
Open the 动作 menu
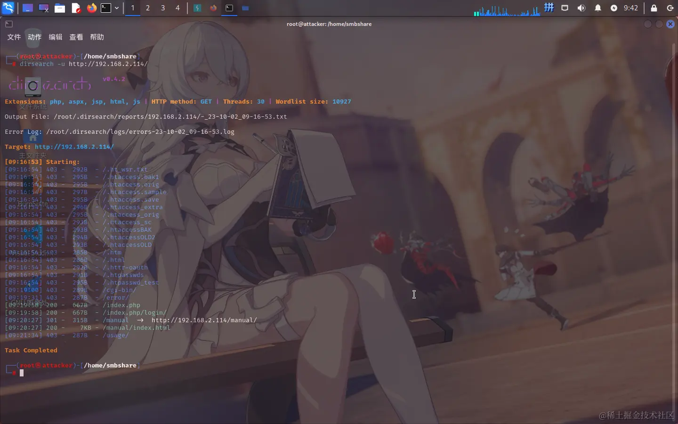pos(35,37)
